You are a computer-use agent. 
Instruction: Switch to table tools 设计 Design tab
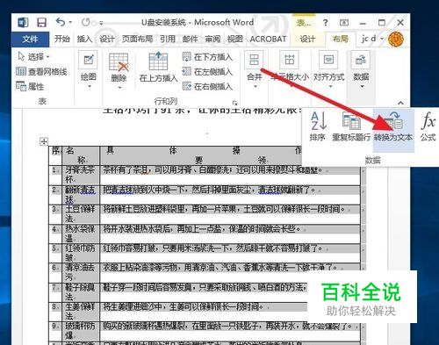tap(307, 39)
